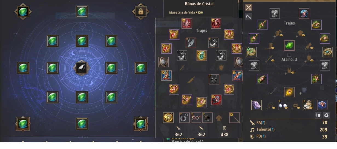Select the black crystal in the center slot
337x149 pixels.
pos(82,68)
